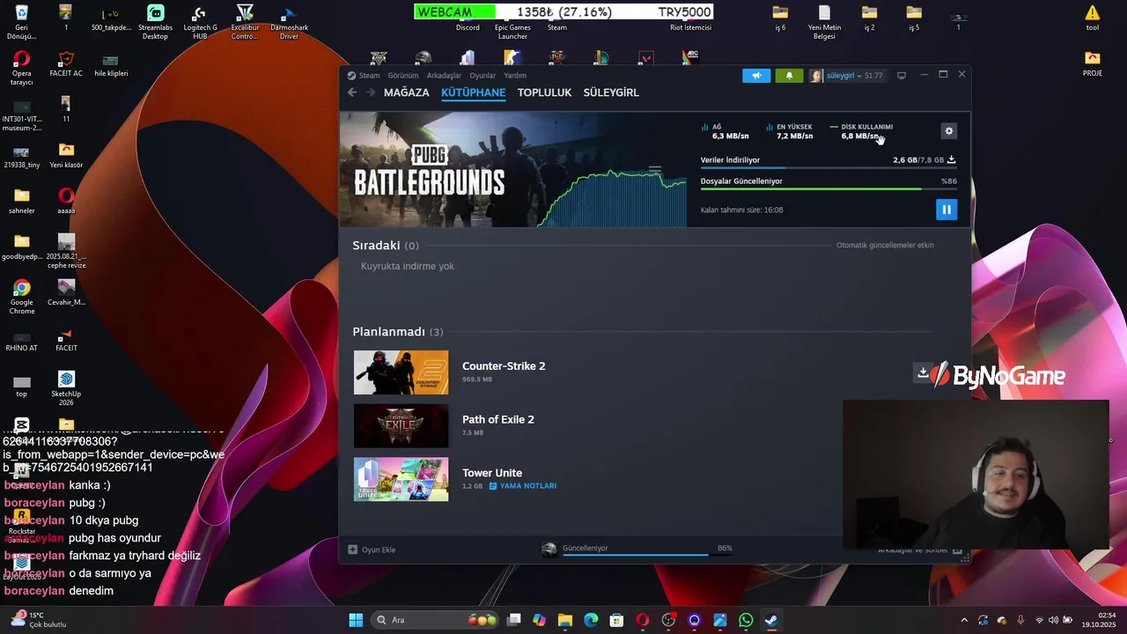Click the Windows Start button
The width and height of the screenshot is (1127, 634).
356,620
